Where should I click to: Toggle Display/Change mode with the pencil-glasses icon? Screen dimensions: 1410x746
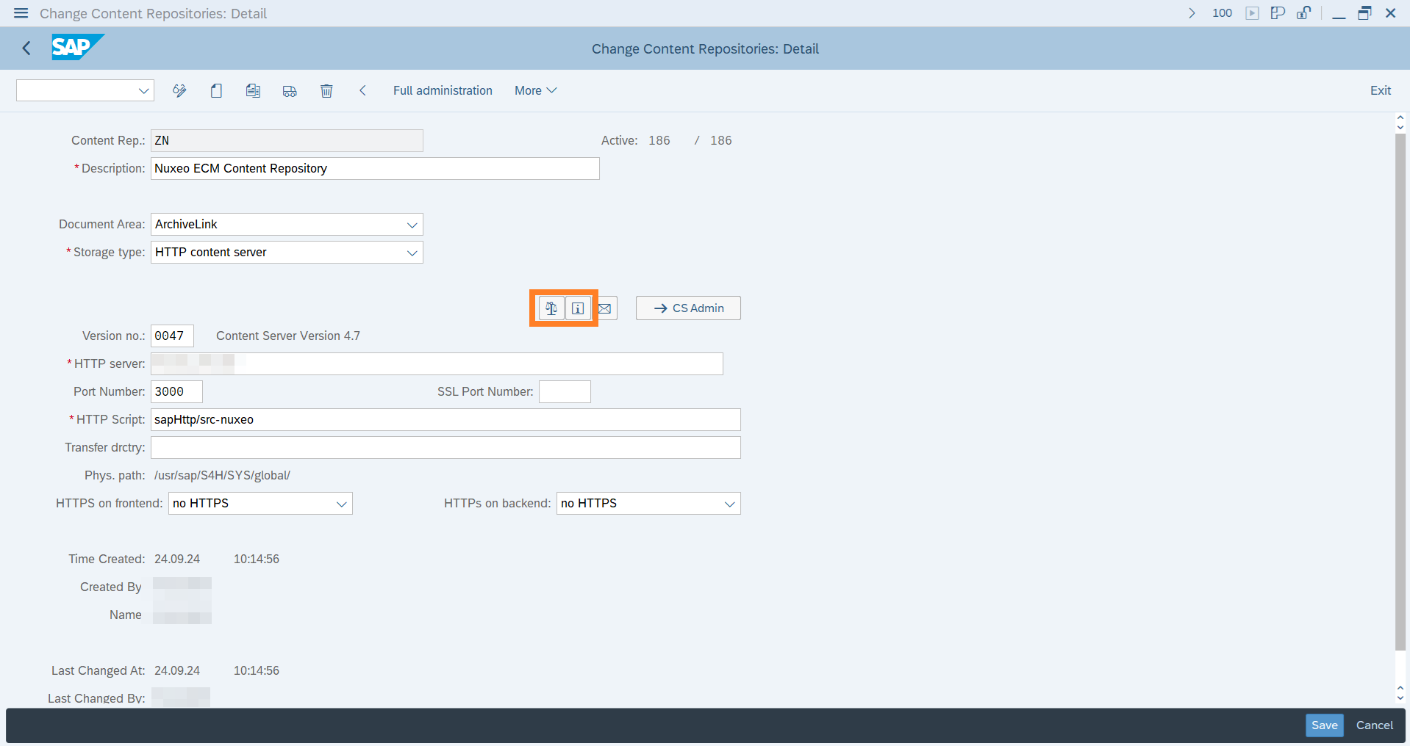[179, 90]
